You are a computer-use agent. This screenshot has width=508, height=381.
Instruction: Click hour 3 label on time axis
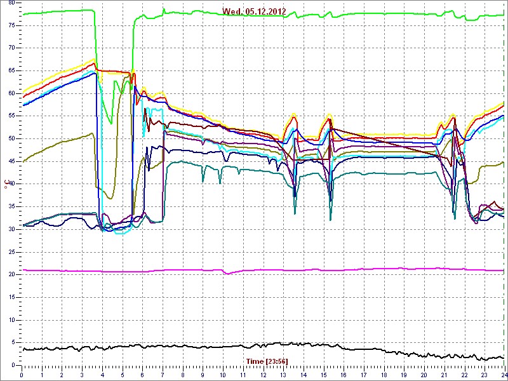(x=82, y=373)
